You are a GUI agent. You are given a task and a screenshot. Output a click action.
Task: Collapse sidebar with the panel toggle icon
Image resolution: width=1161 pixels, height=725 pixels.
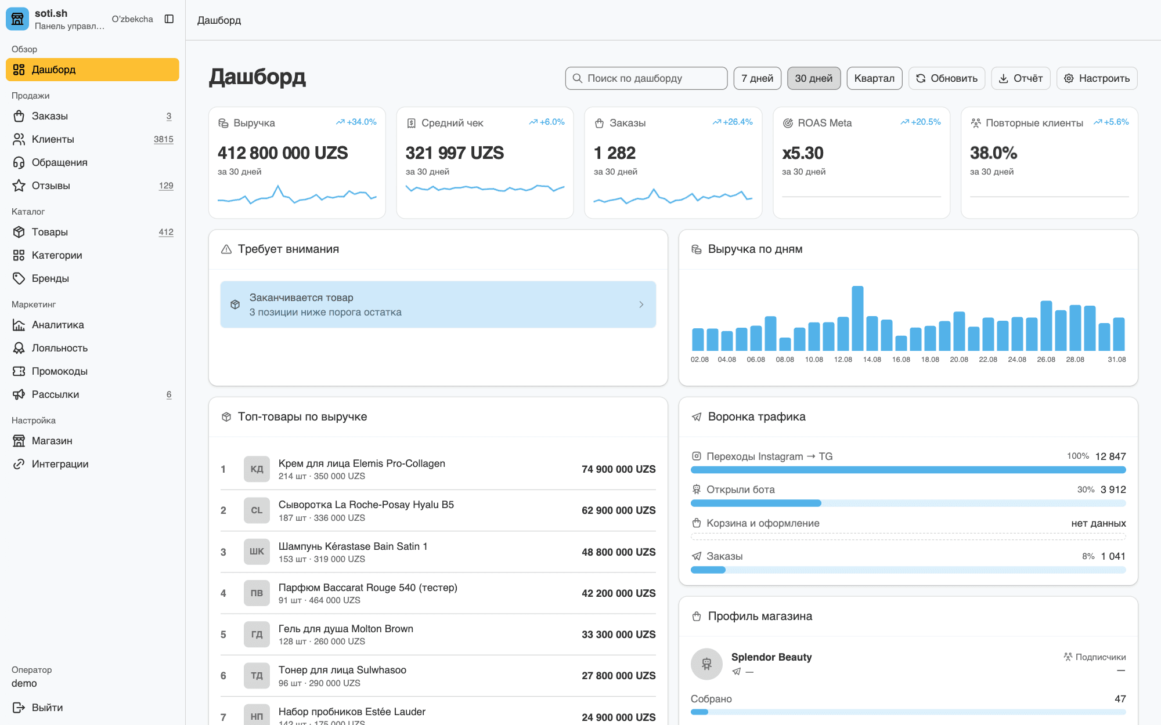coord(169,19)
